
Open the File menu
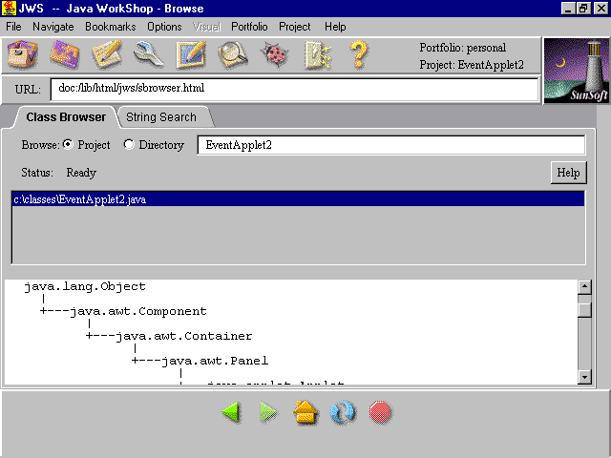(x=13, y=27)
